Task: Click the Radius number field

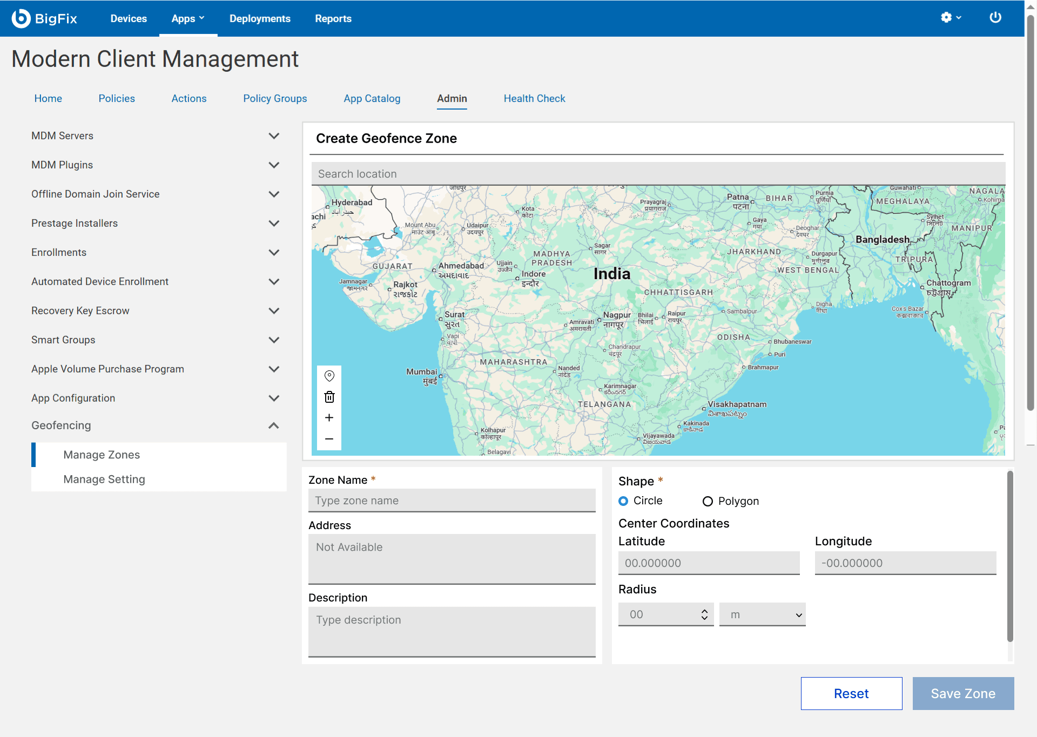Action: tap(666, 614)
